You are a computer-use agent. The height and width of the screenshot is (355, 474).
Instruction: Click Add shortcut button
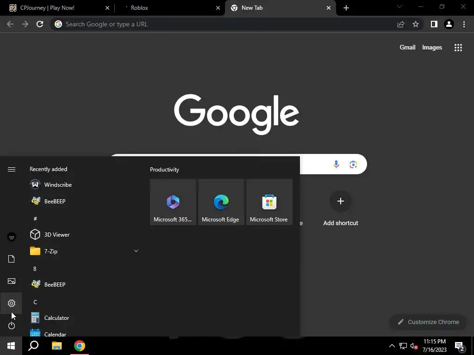click(x=340, y=208)
